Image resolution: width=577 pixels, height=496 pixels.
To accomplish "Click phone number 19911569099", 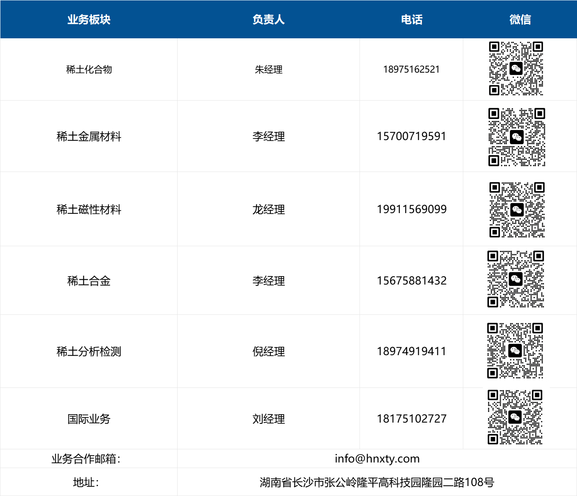I will click(x=411, y=209).
